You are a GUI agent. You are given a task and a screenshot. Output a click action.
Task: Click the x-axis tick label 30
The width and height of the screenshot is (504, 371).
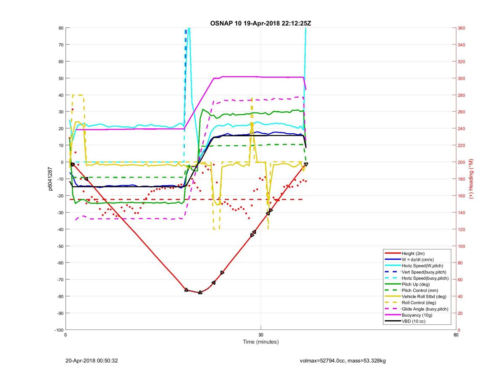(261, 335)
